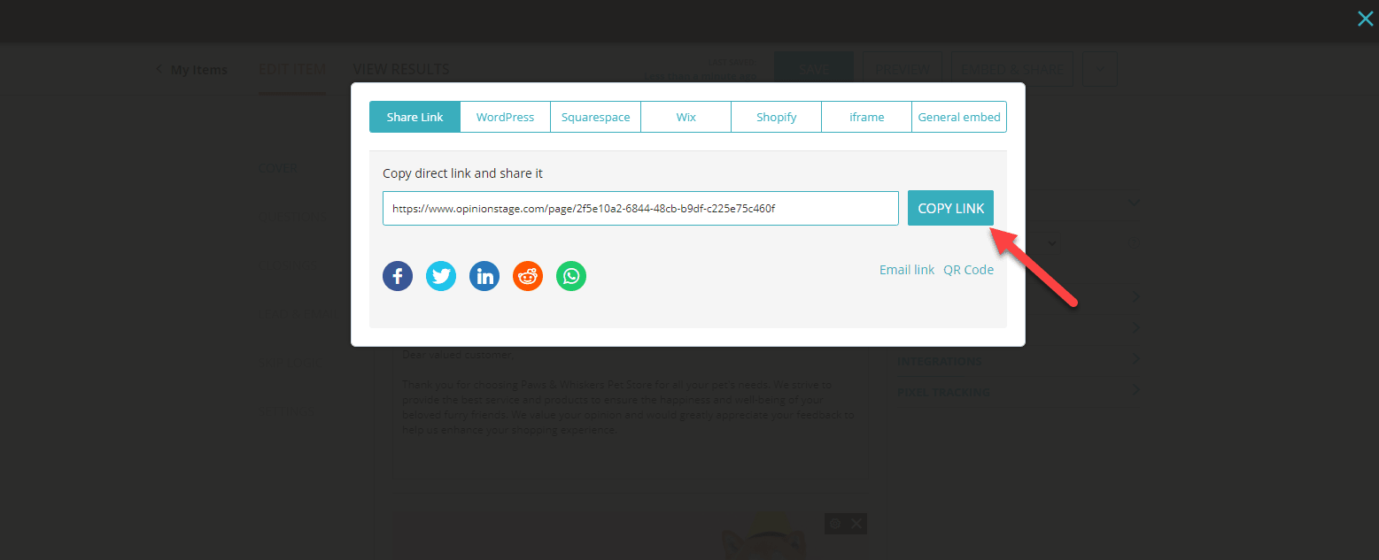
Task: Open the second dropdown chevron in the right panel
Action: coord(1051,242)
